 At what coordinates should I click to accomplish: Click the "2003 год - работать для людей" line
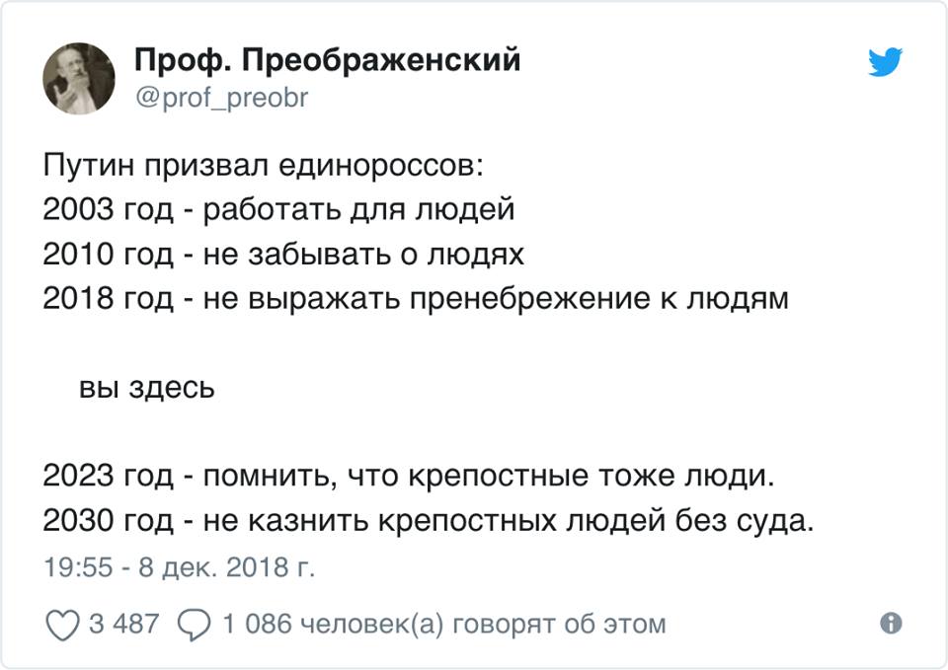[278, 210]
